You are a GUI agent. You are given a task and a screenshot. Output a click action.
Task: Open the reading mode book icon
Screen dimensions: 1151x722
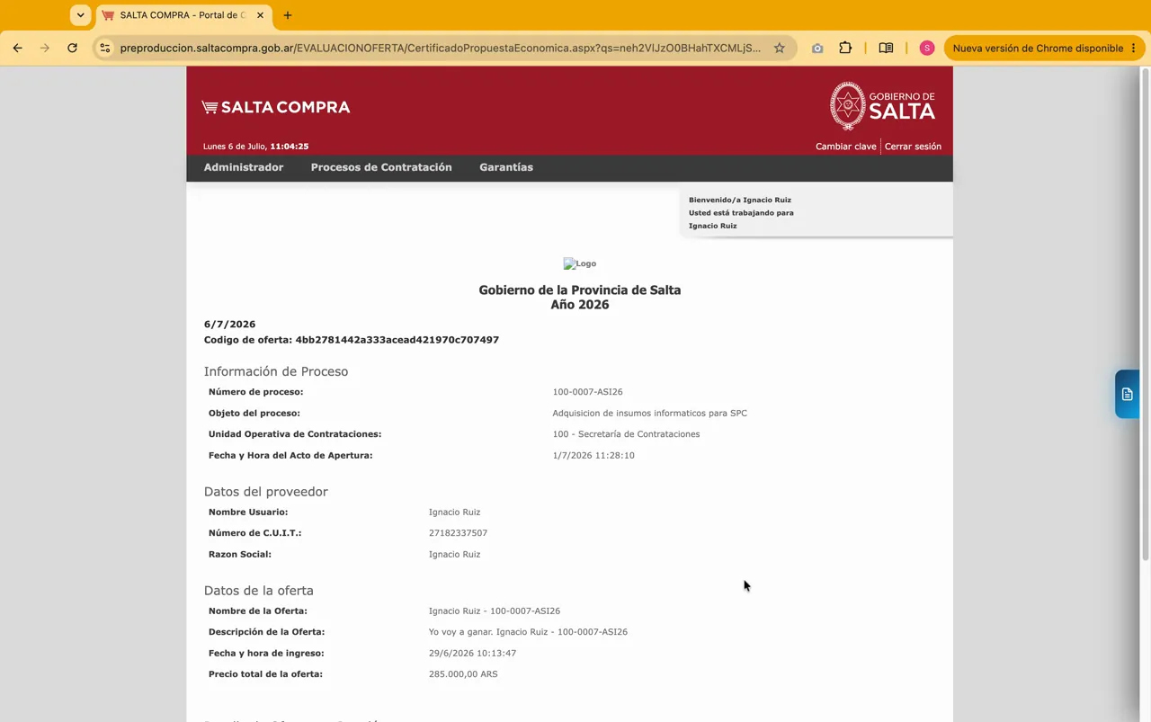(886, 48)
